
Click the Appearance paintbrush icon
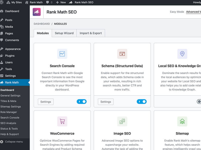(x=2, y=49)
